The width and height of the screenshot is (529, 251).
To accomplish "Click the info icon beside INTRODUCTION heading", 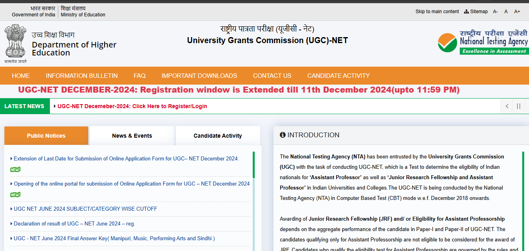I will click(283, 135).
